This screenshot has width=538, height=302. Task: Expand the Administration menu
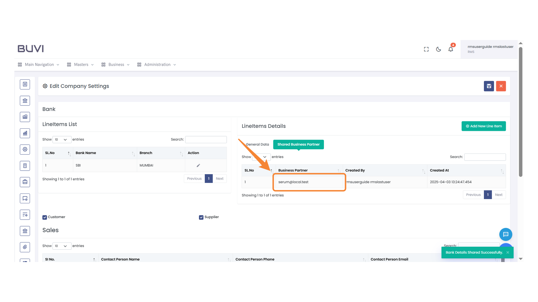(157, 65)
